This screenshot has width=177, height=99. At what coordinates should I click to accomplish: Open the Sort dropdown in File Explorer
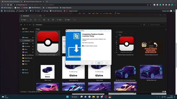(60, 20)
